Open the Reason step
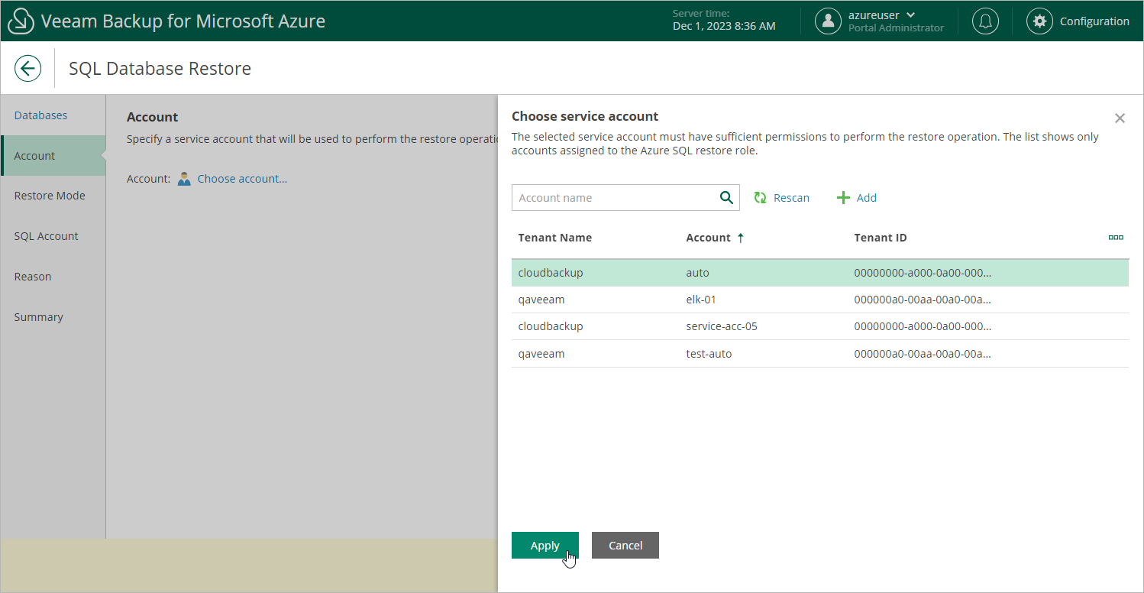Image resolution: width=1144 pixels, height=593 pixels. pyautogui.click(x=33, y=277)
